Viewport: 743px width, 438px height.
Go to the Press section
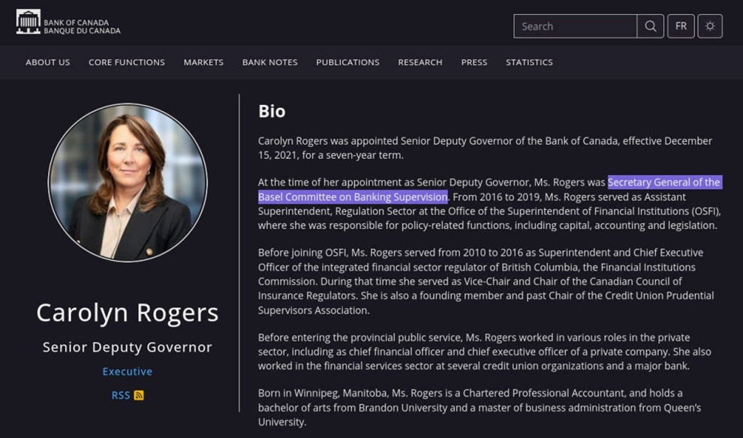click(474, 62)
